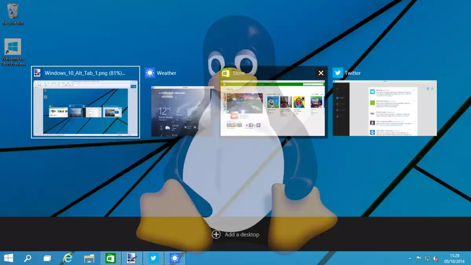Click the Windows_10_Alt_Tab_1.png (81%) title

click(85, 73)
